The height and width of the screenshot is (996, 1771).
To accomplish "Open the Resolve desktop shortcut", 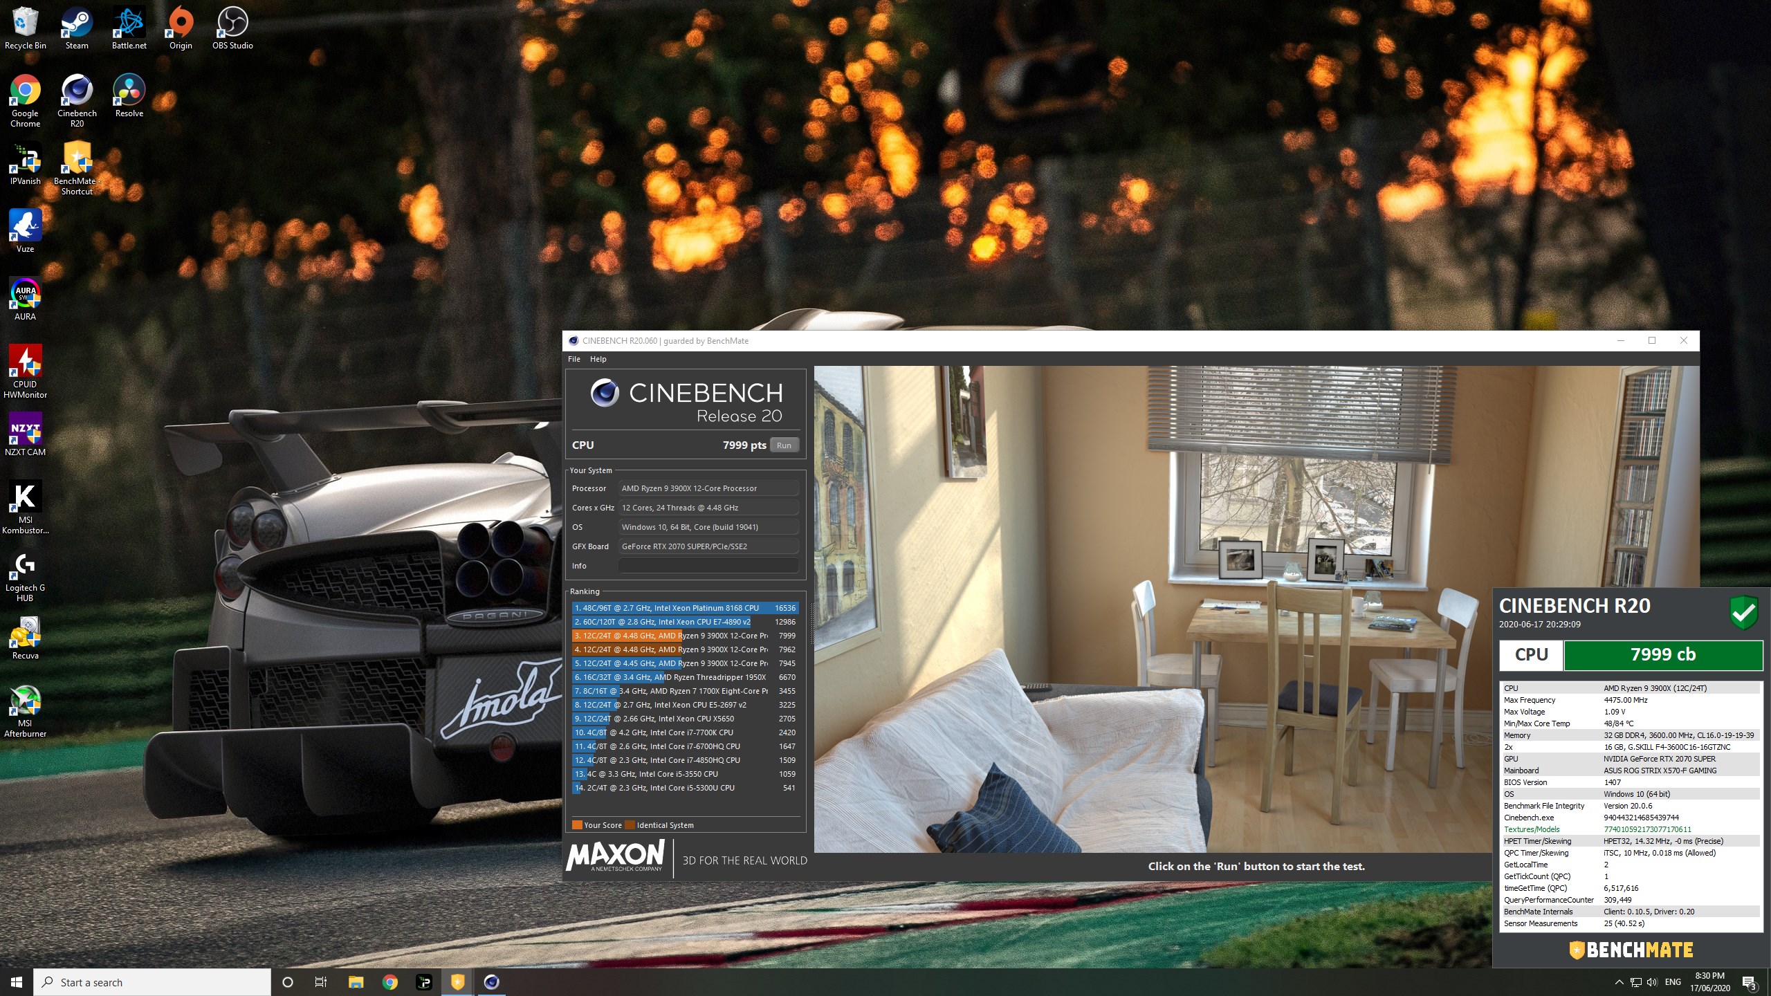I will tap(129, 95).
